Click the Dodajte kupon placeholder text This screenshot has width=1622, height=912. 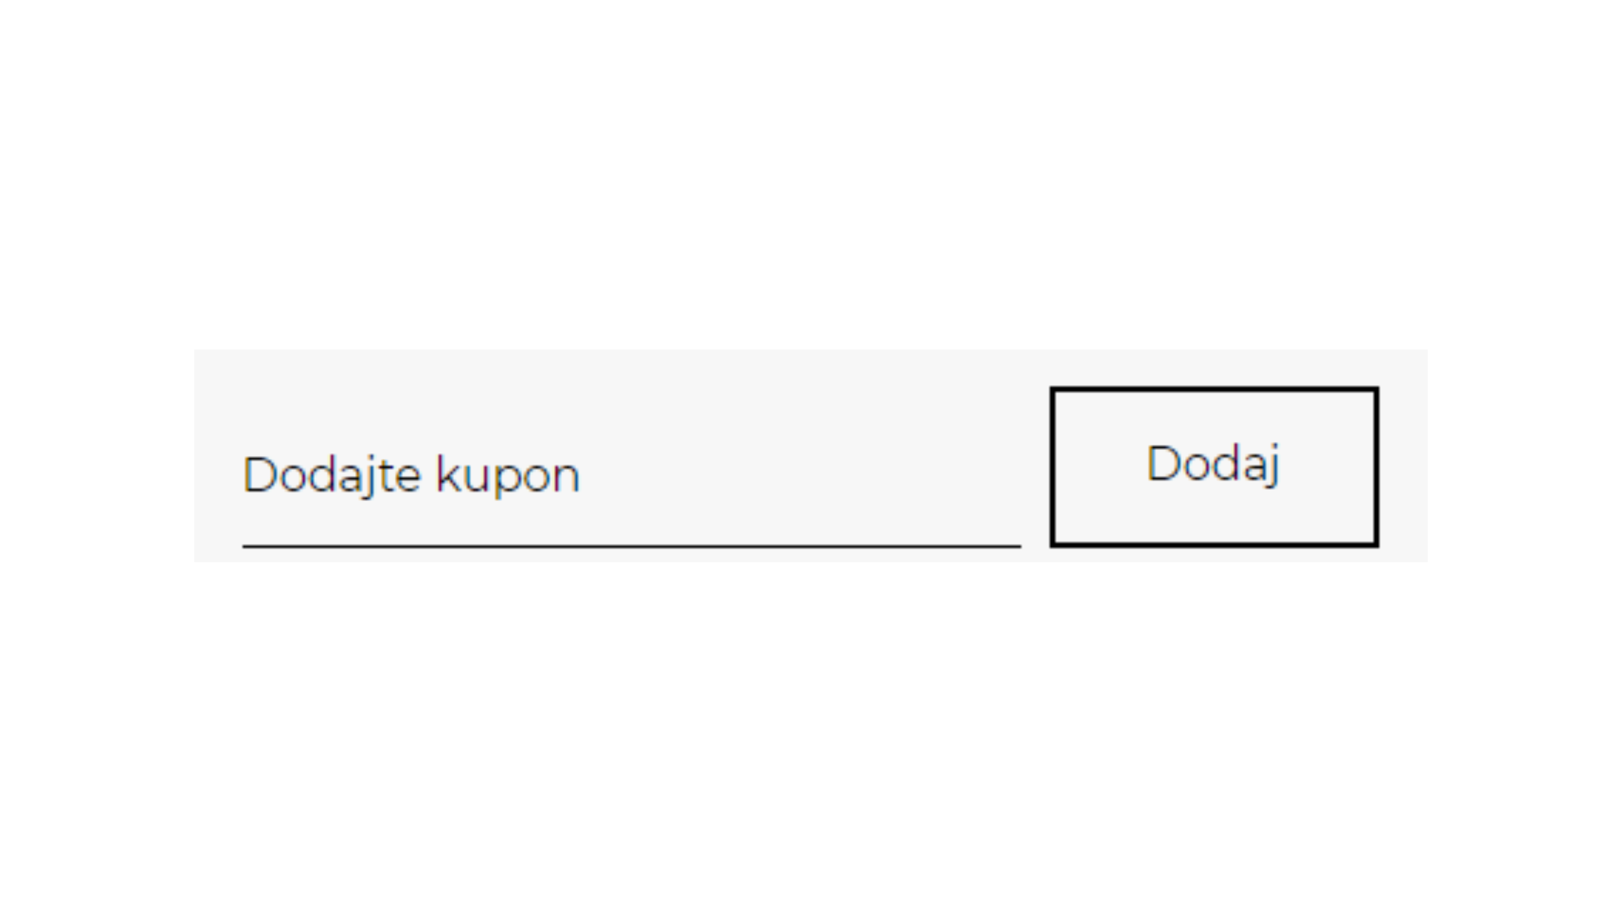411,476
